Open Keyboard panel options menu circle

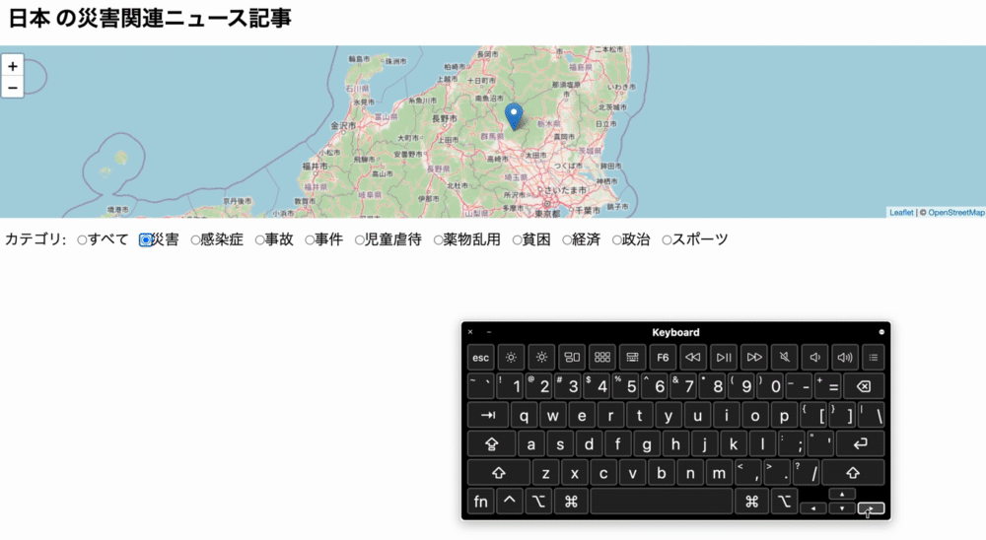click(x=880, y=332)
